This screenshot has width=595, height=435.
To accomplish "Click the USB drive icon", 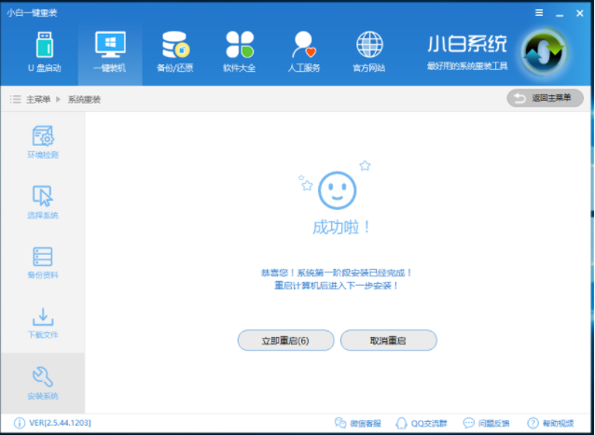I will [x=45, y=45].
